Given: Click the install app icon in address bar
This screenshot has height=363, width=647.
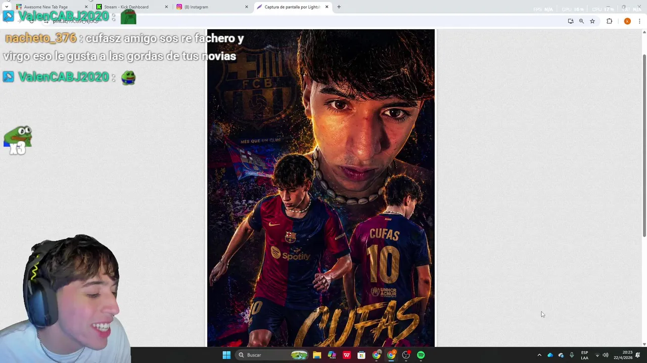Looking at the screenshot, I should [x=571, y=21].
